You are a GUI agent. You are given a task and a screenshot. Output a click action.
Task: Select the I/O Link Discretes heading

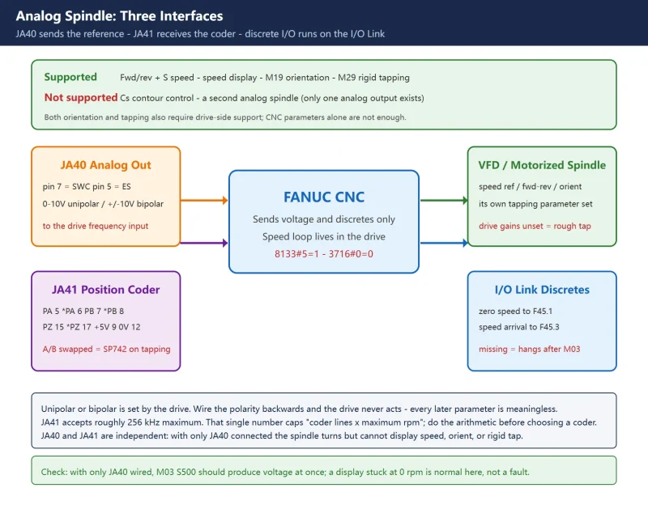click(542, 290)
